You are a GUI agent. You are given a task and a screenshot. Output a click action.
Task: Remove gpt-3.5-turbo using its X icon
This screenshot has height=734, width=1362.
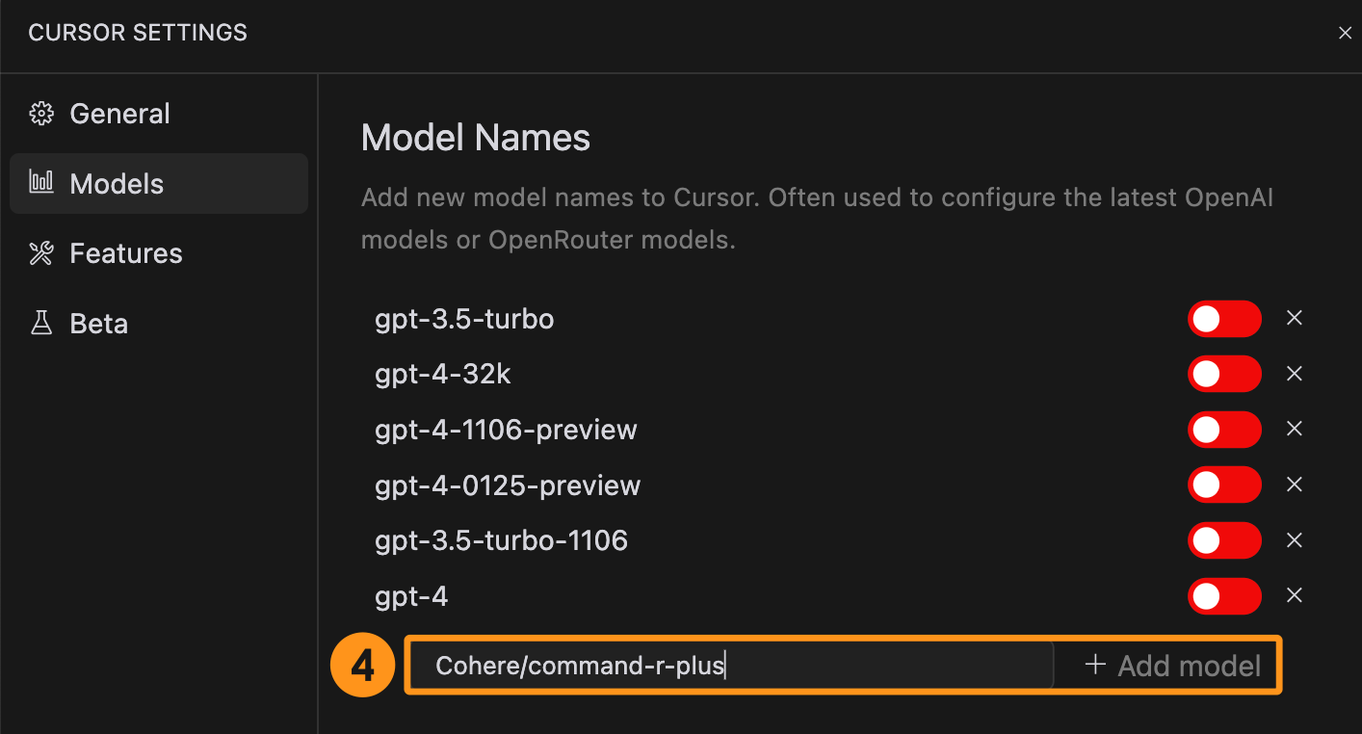pyautogui.click(x=1295, y=318)
